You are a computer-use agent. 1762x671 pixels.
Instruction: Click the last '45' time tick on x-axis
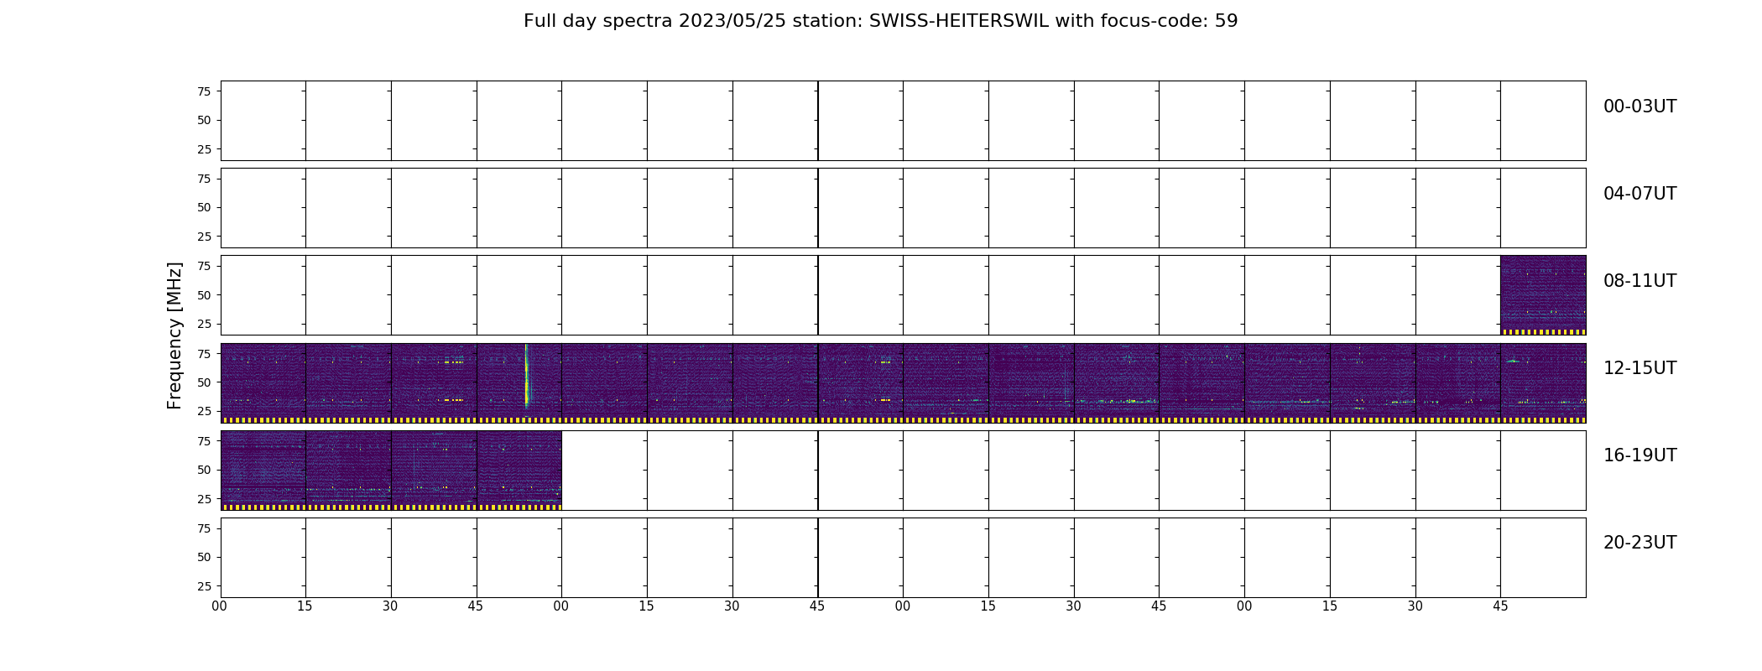(1500, 606)
